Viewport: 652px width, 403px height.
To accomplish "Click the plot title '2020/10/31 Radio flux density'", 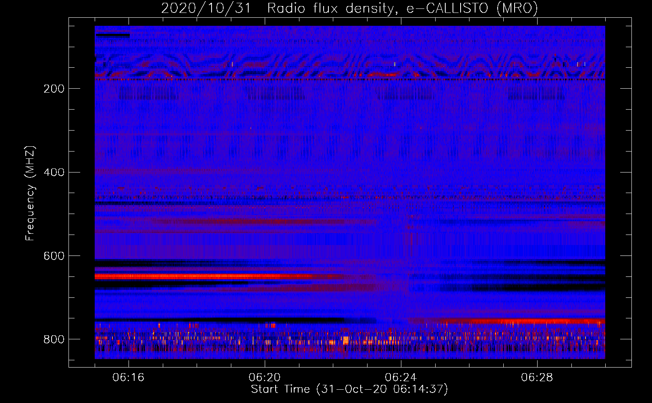I will click(x=349, y=8).
